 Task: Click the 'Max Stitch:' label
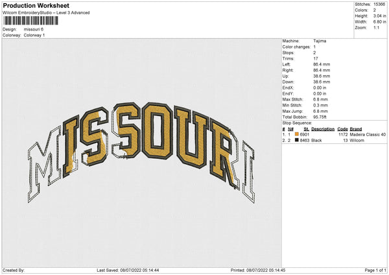click(293, 99)
